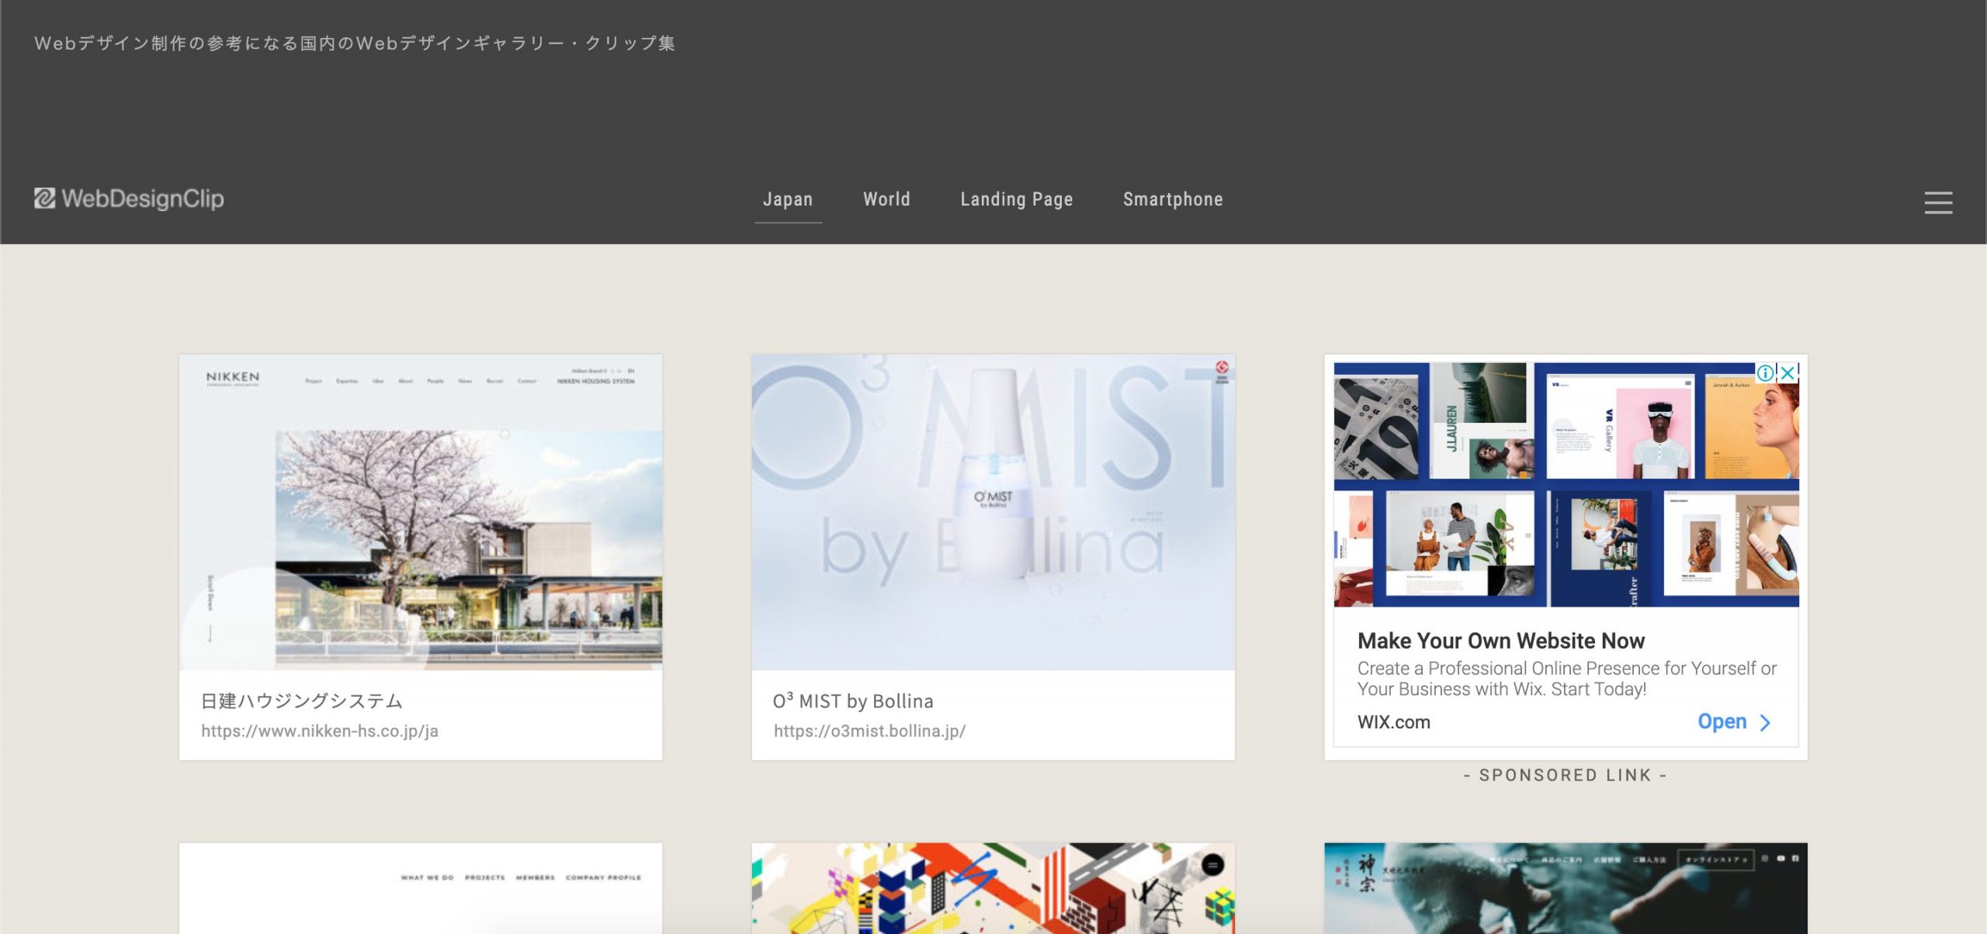Image resolution: width=1987 pixels, height=934 pixels.
Task: Open the dark teal 神宗 site thumbnail
Action: tap(1566, 888)
